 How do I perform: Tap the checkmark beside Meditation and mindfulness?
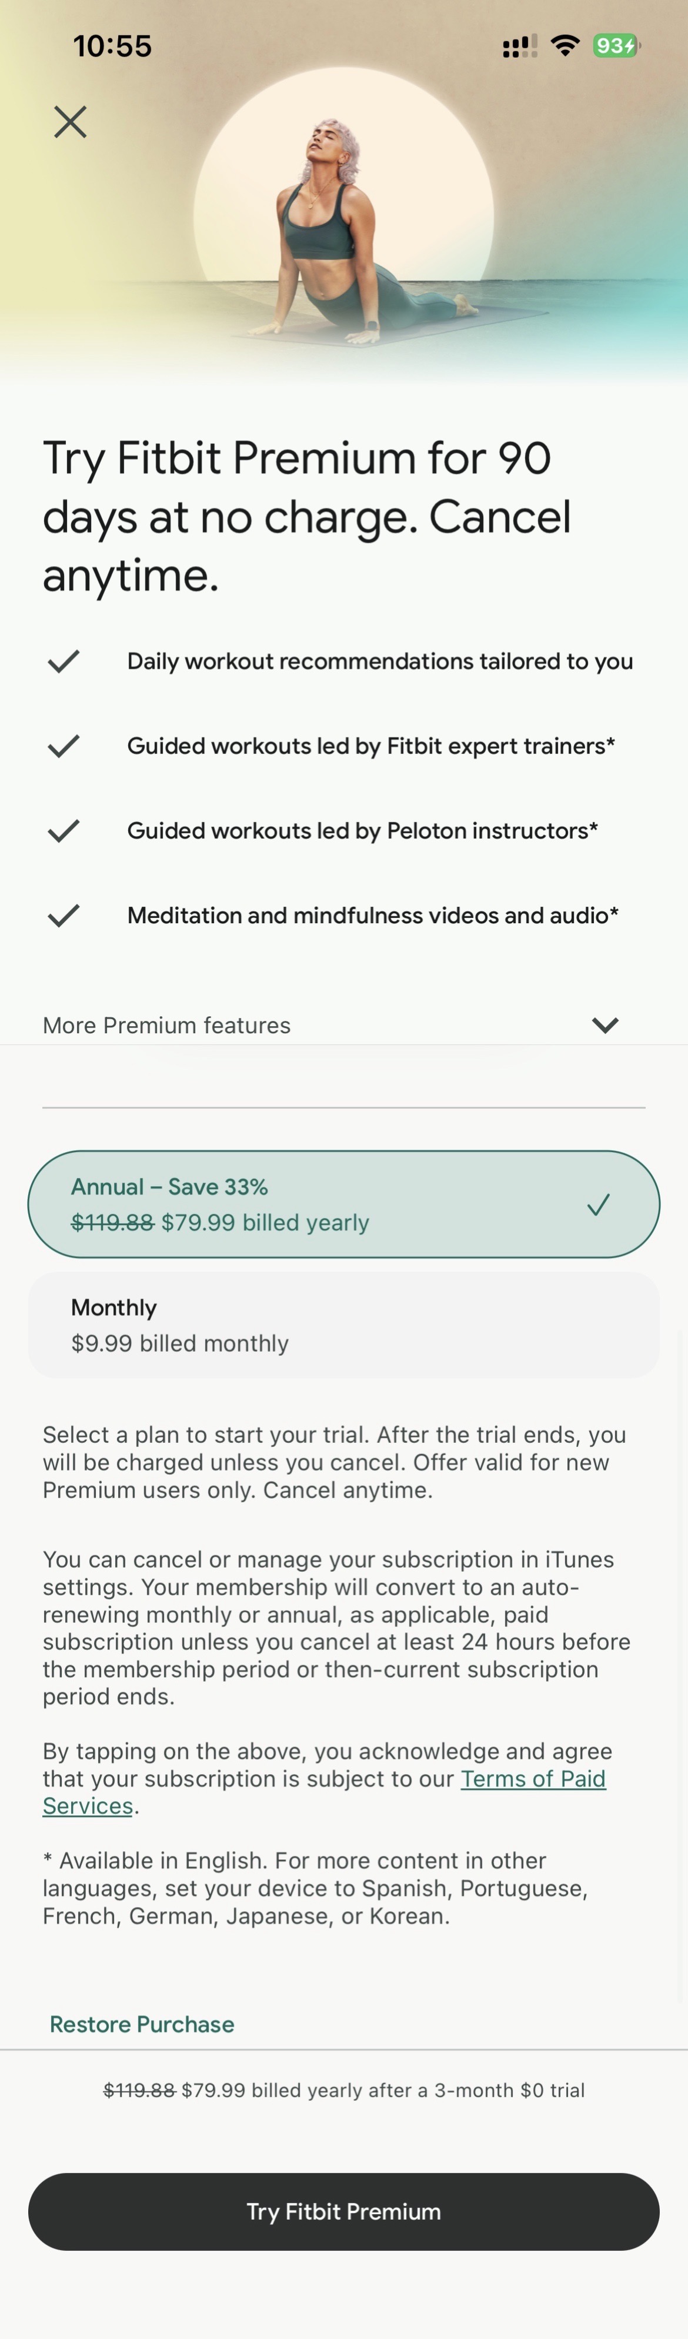[x=64, y=915]
